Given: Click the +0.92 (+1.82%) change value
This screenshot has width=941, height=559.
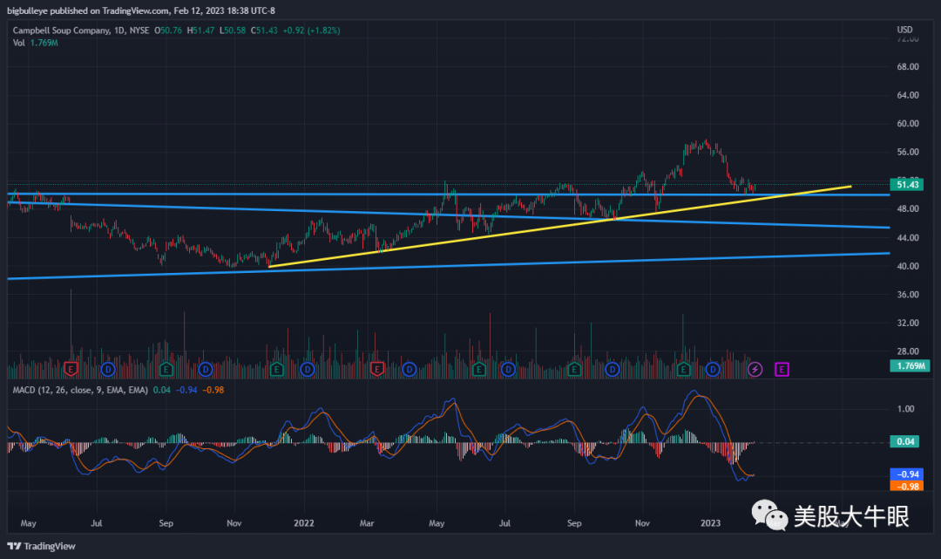Looking at the screenshot, I should pos(311,30).
